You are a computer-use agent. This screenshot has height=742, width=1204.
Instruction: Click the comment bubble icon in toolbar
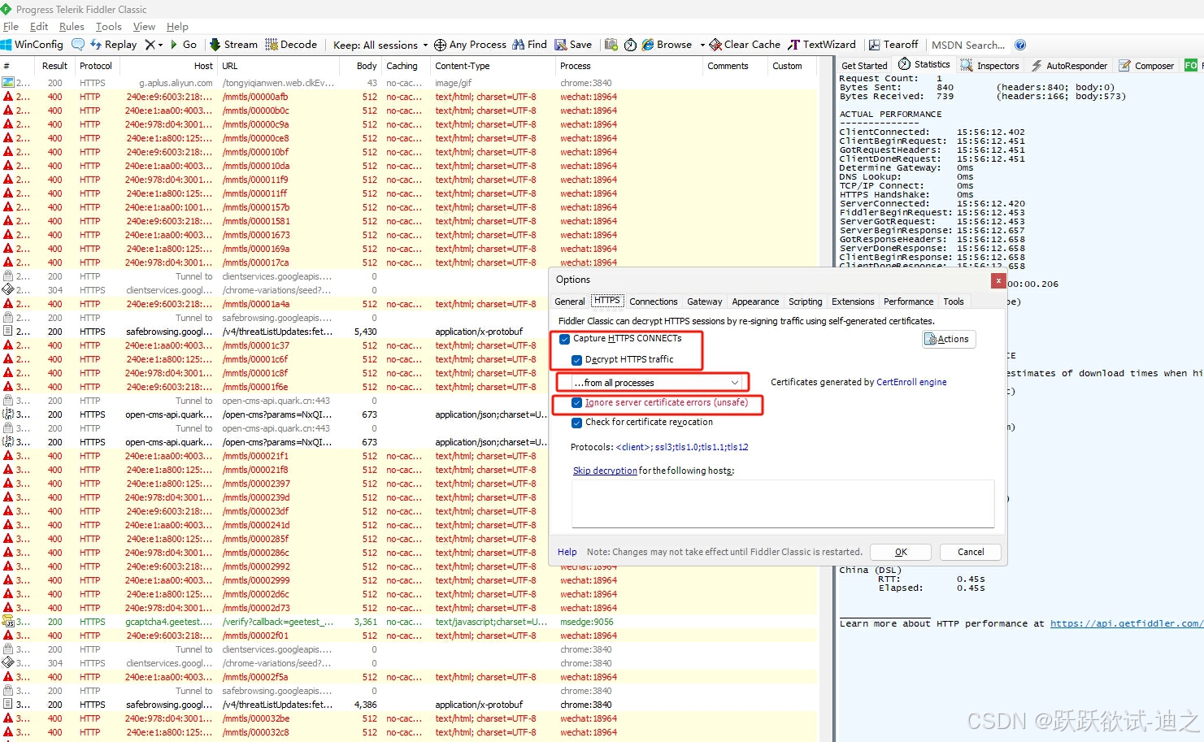(78, 45)
